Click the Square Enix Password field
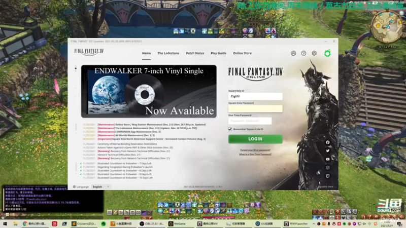406x228 pixels. (x=255, y=108)
